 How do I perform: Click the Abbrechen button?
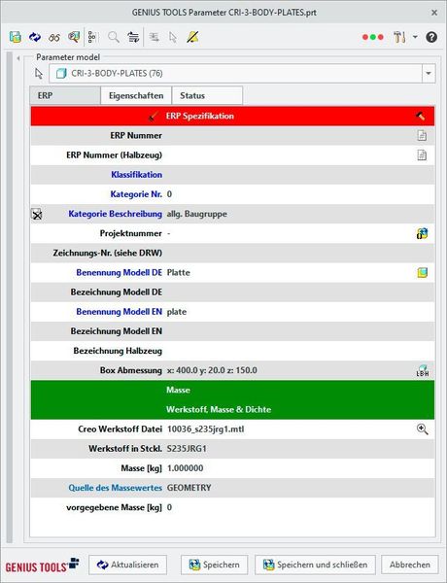(410, 565)
